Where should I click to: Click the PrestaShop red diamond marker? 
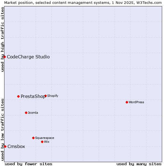pyautogui.click(x=19, y=96)
